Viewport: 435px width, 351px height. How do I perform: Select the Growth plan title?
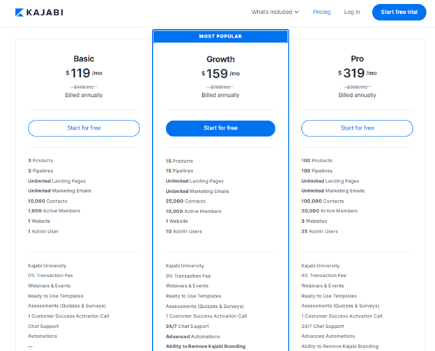click(x=220, y=59)
